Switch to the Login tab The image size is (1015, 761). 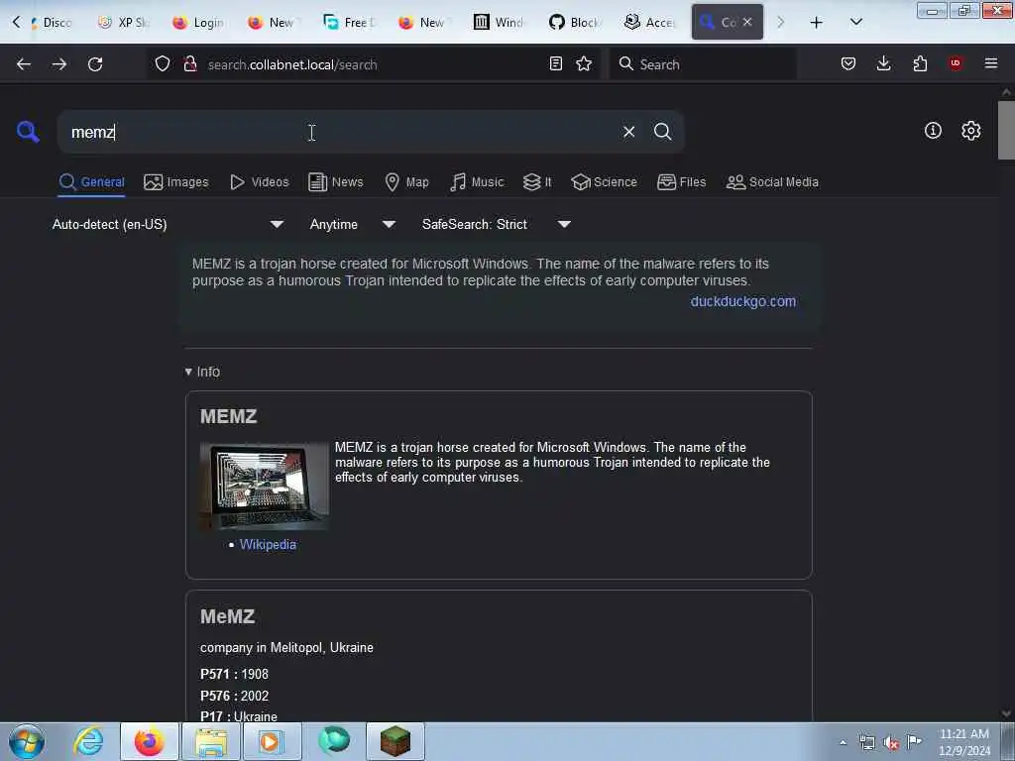click(x=200, y=23)
